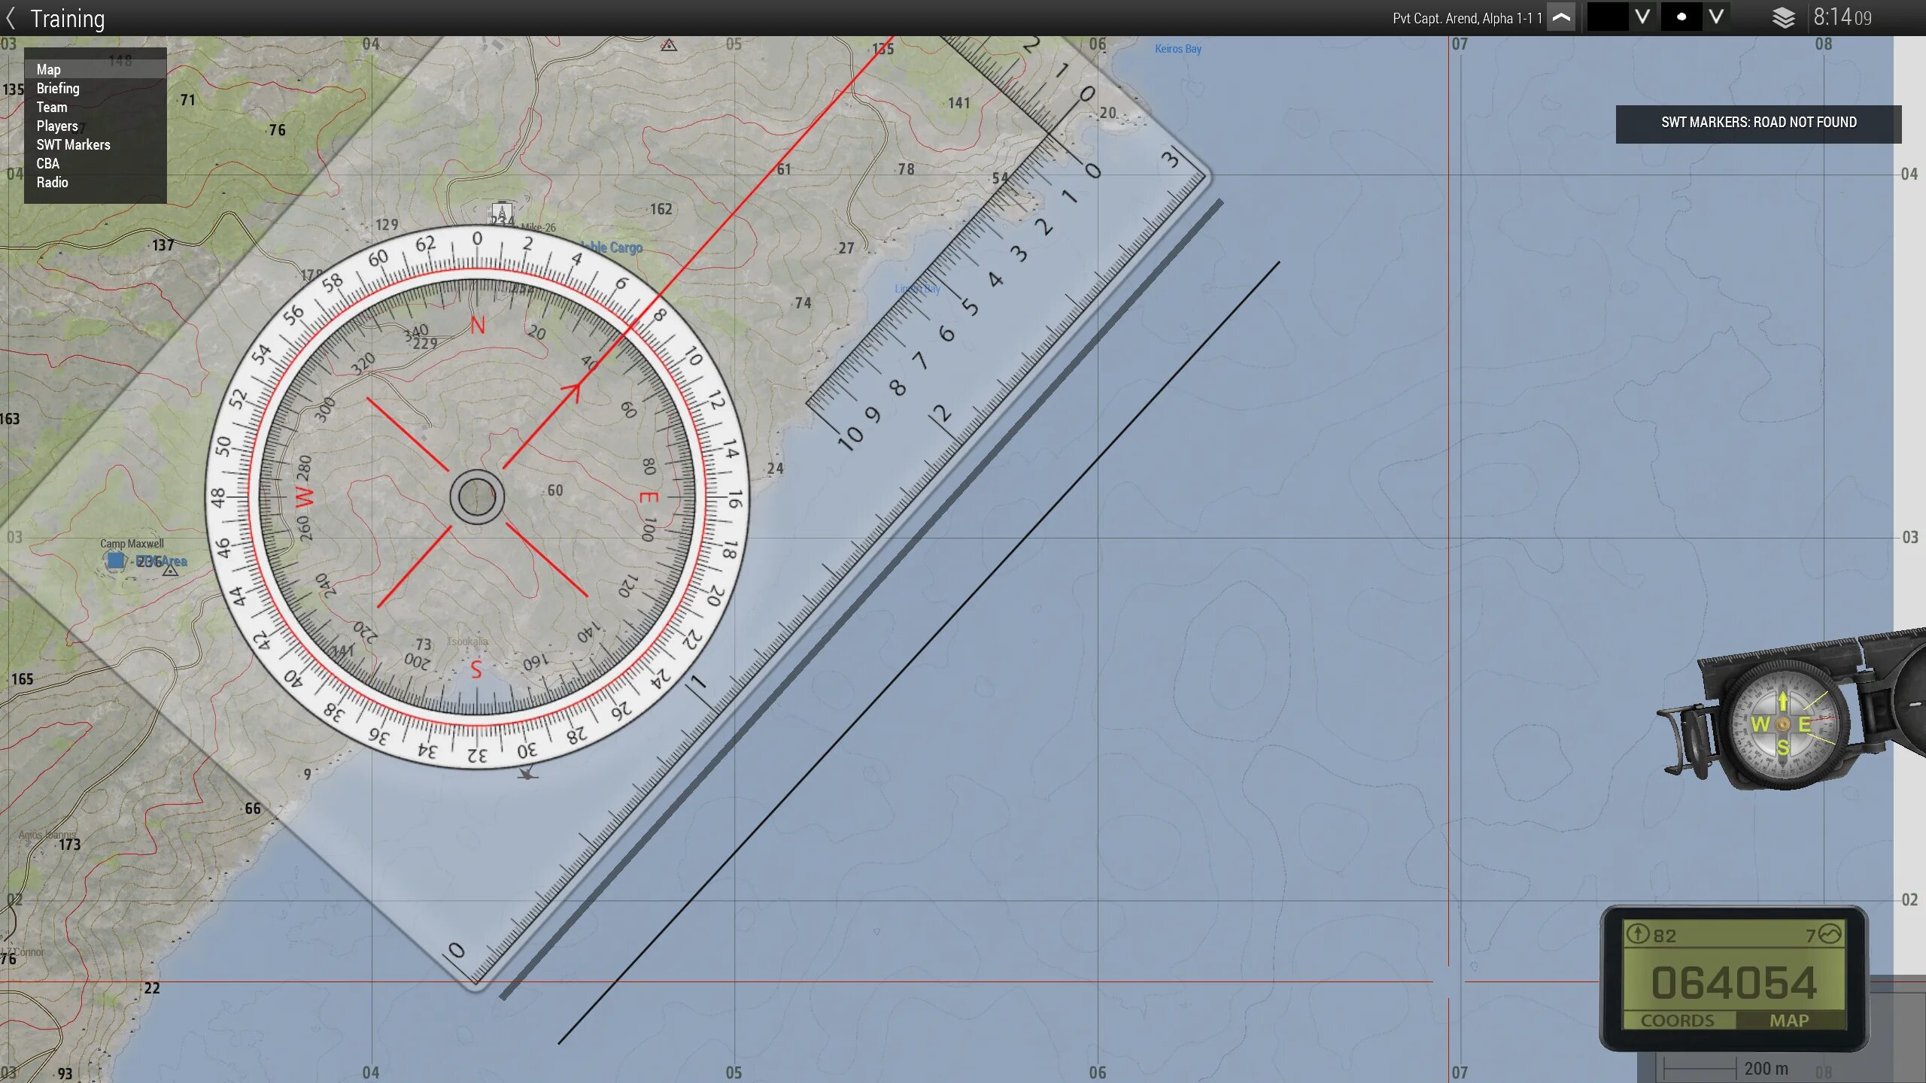
Task: Click the Agios Ioannis location label
Action: (x=47, y=835)
